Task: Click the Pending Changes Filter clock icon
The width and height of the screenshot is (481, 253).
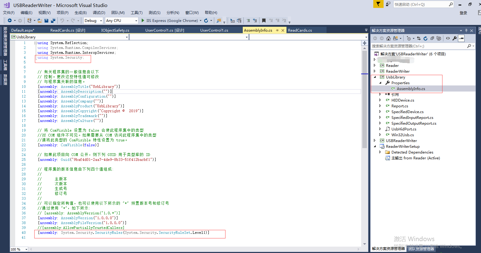Action: [x=409, y=38]
